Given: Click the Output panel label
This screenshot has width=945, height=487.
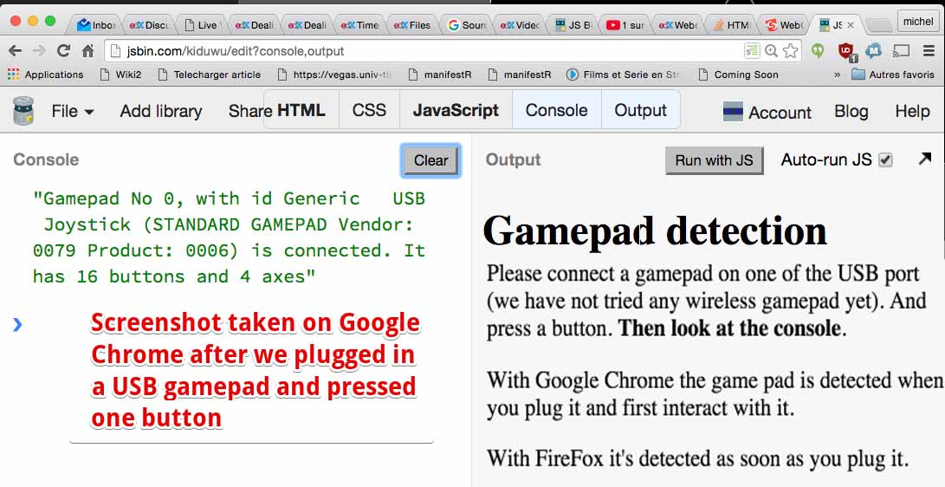Looking at the screenshot, I should (513, 159).
